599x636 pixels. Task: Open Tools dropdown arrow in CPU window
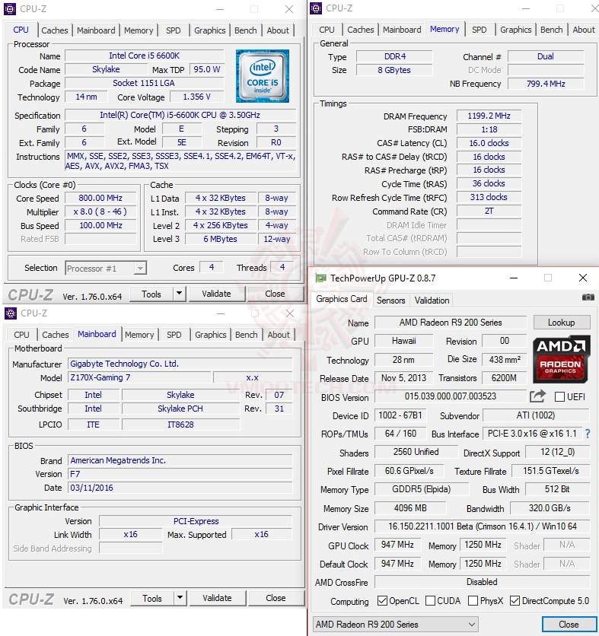point(179,293)
